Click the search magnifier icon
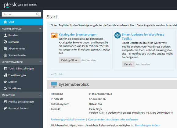 point(38,14)
